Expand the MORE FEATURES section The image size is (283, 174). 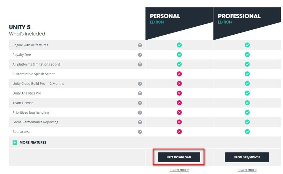pos(33,142)
